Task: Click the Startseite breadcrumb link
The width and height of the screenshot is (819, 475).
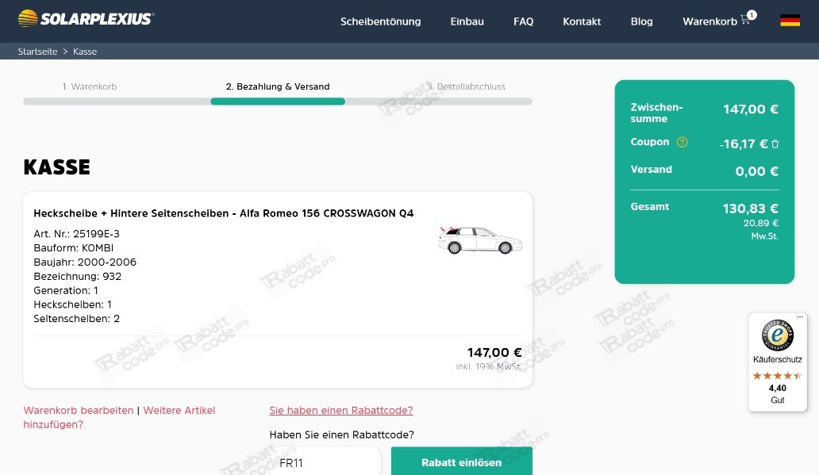Action: pyautogui.click(x=37, y=51)
